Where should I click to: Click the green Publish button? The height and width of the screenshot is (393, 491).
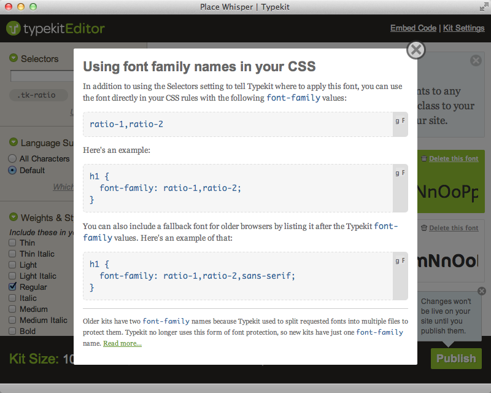click(x=456, y=358)
